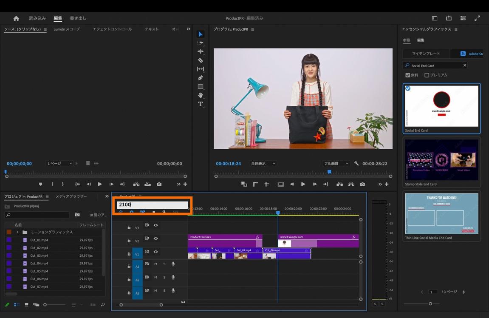Hide track V2 with eye toggle
489x318 pixels.
point(156,238)
